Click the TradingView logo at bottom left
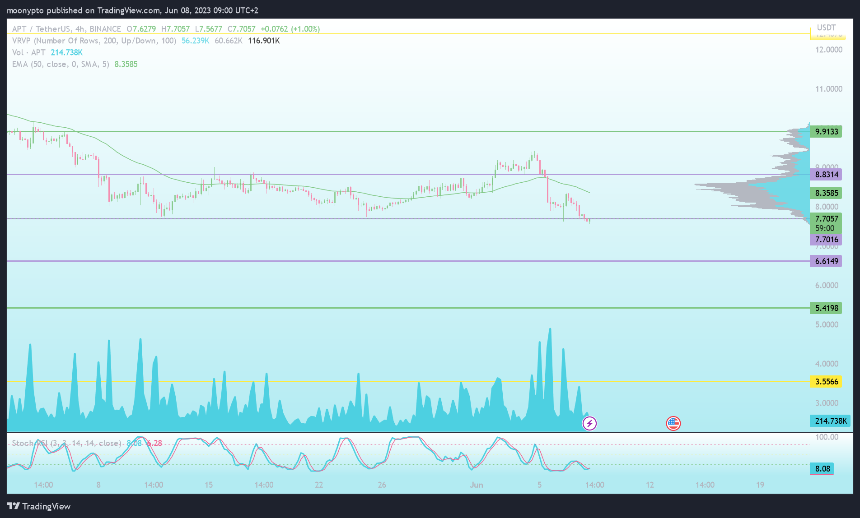This screenshot has width=860, height=518. pos(39,506)
